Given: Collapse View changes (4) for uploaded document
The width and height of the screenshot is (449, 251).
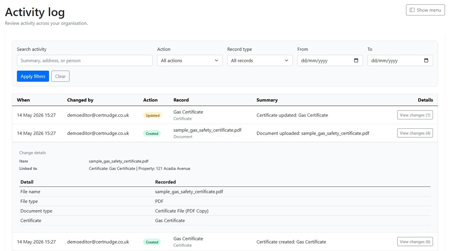Looking at the screenshot, I should click(415, 133).
